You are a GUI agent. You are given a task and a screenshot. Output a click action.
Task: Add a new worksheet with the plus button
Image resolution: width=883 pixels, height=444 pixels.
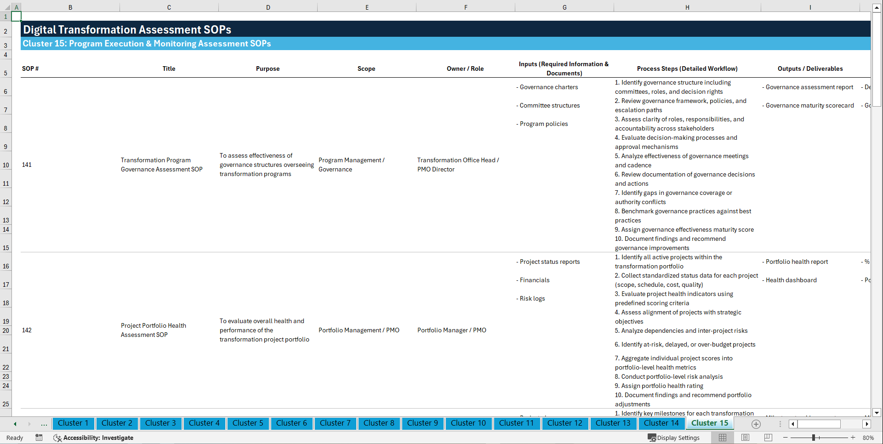pyautogui.click(x=756, y=424)
